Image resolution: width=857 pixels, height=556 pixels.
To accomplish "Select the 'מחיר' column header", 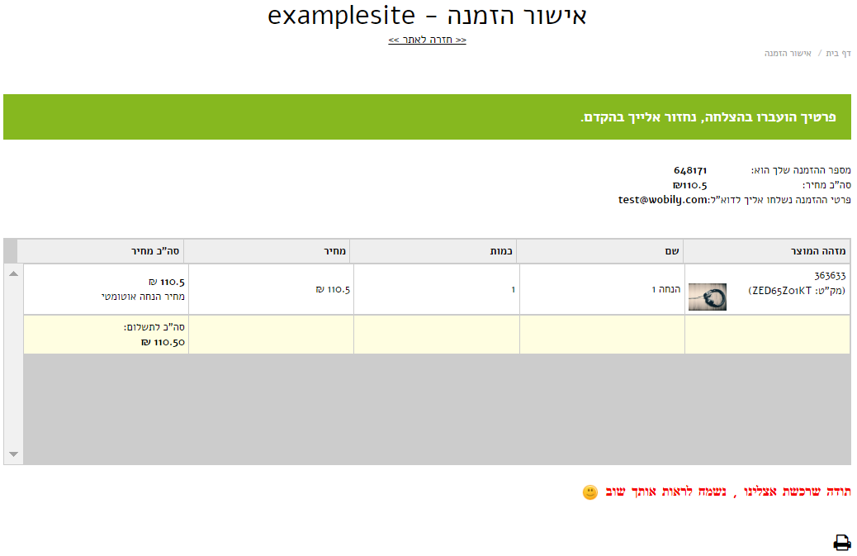I will click(x=267, y=251).
